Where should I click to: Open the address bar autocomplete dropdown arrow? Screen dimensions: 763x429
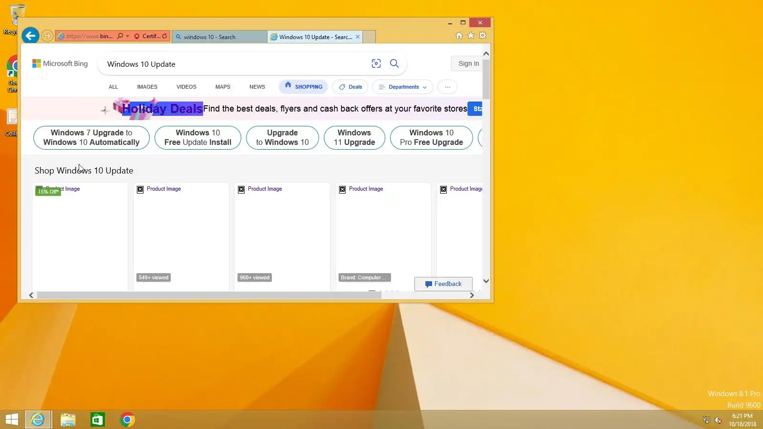tap(127, 36)
